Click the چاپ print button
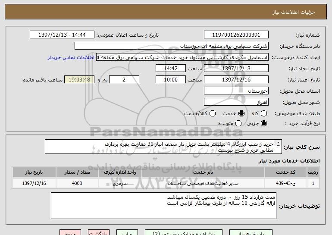Viewport: 332px width, 235px height. point(127,232)
